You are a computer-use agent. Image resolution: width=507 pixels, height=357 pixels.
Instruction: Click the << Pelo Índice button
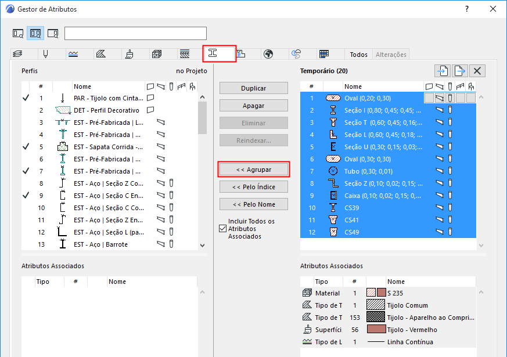coord(253,187)
